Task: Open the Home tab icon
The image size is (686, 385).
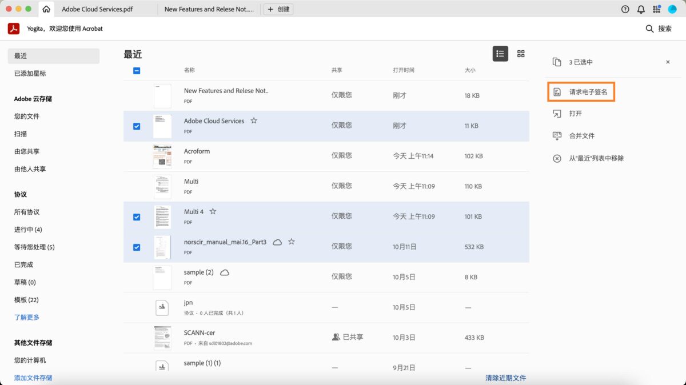Action: (x=46, y=9)
